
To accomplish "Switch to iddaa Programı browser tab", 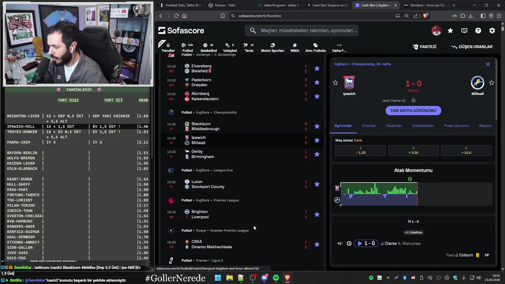I will point(279,5).
